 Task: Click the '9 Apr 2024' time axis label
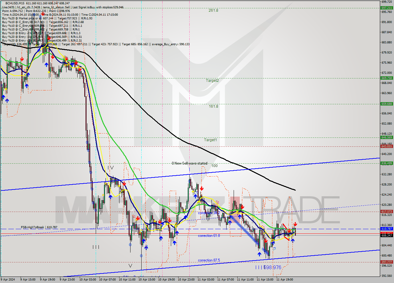tap(7, 280)
